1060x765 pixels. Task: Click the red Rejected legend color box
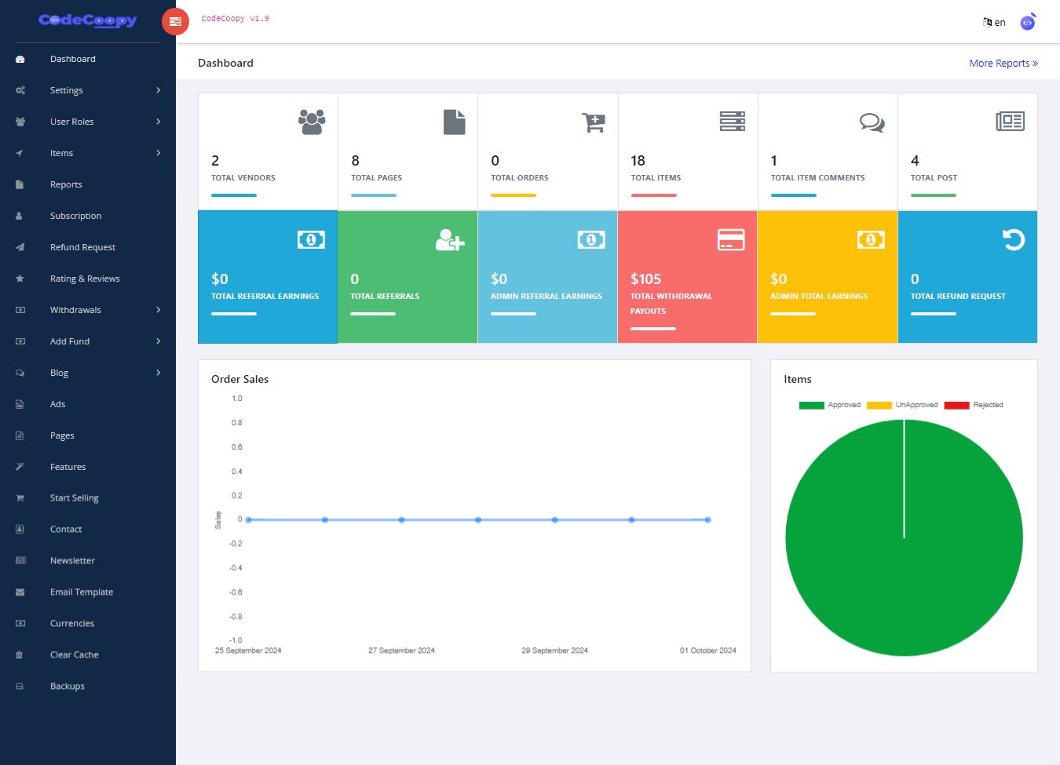coord(956,406)
